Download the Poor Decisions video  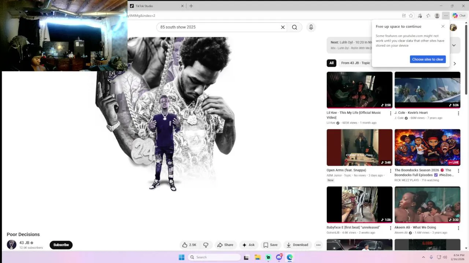tap(297, 245)
